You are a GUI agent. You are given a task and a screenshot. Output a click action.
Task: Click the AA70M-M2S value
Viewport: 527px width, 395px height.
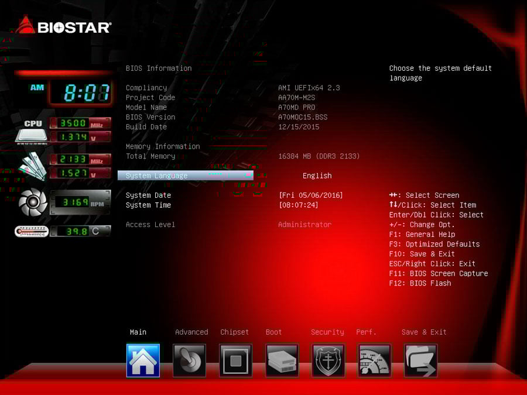pos(296,97)
